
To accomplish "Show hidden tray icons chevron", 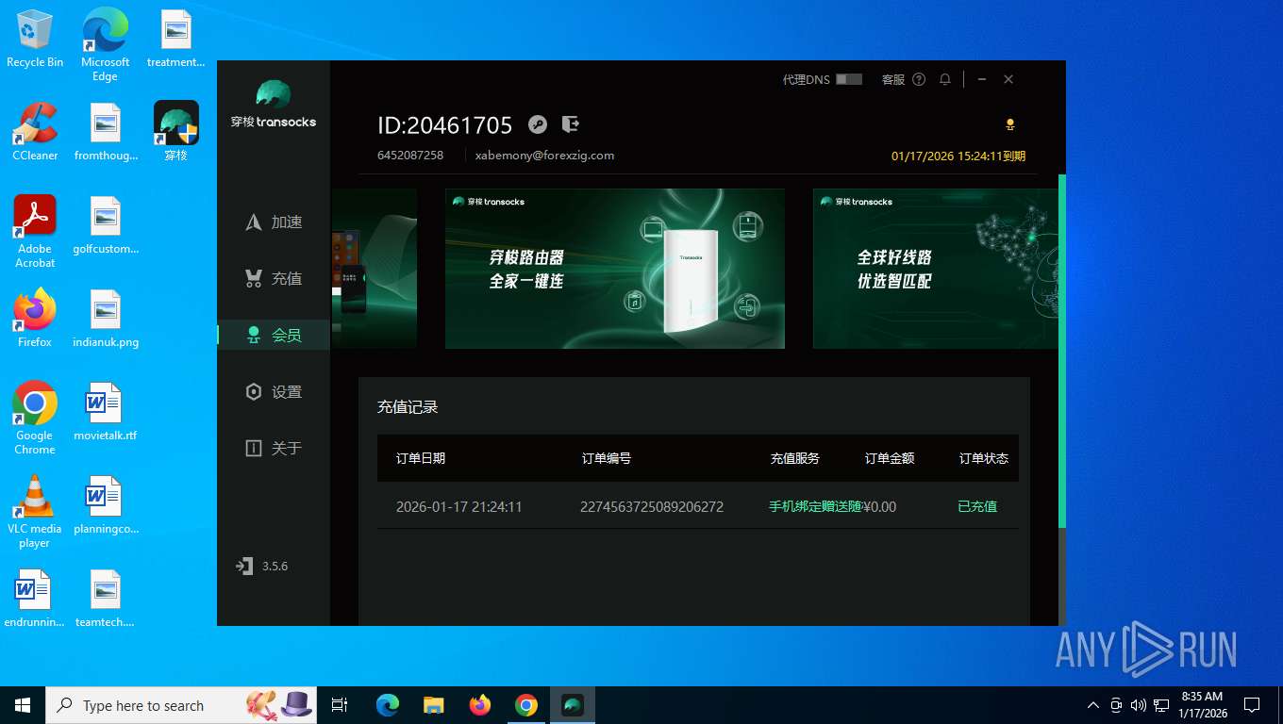I will point(1093,705).
